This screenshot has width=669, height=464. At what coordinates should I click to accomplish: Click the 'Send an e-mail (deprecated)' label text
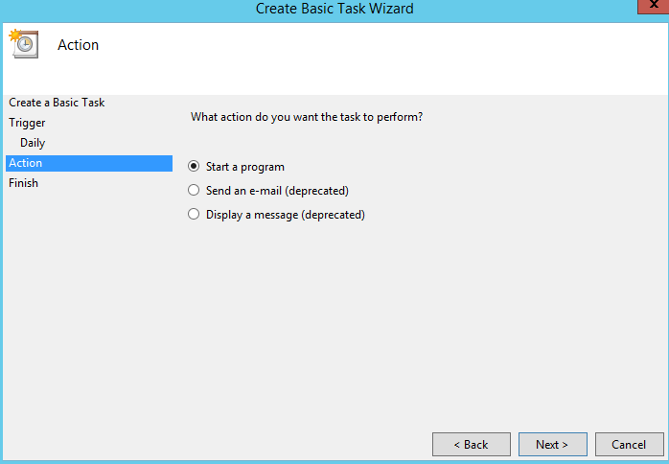click(x=277, y=191)
